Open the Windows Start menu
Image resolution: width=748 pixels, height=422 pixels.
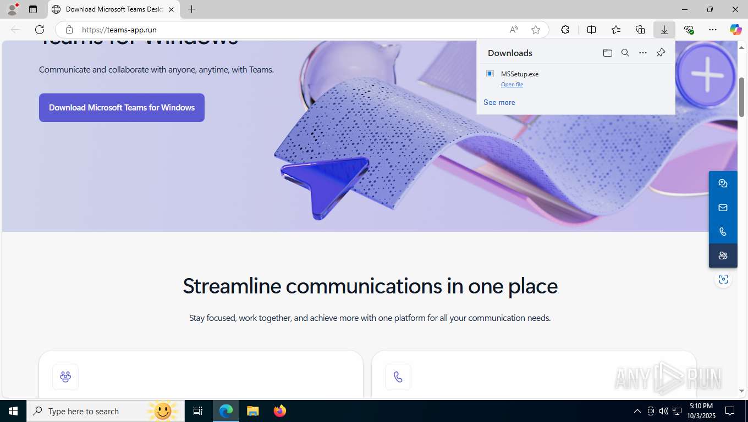[x=13, y=411]
